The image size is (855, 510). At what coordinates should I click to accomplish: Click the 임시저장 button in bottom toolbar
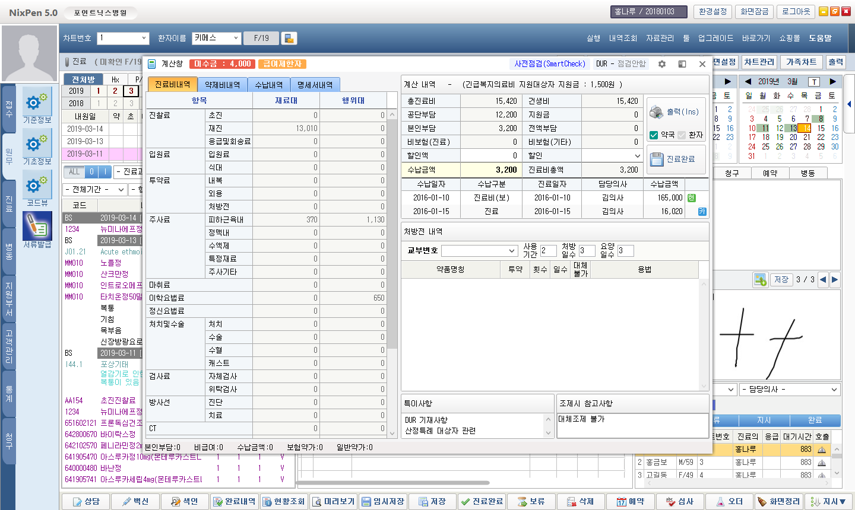pyautogui.click(x=383, y=502)
